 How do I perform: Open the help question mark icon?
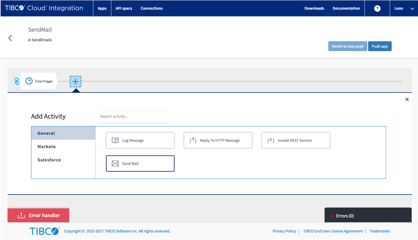[377, 8]
